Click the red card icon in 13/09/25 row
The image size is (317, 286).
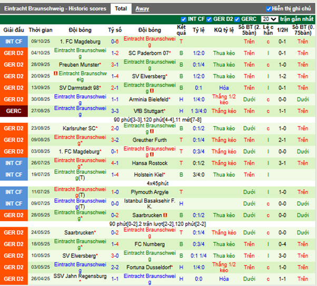[x=152, y=91]
